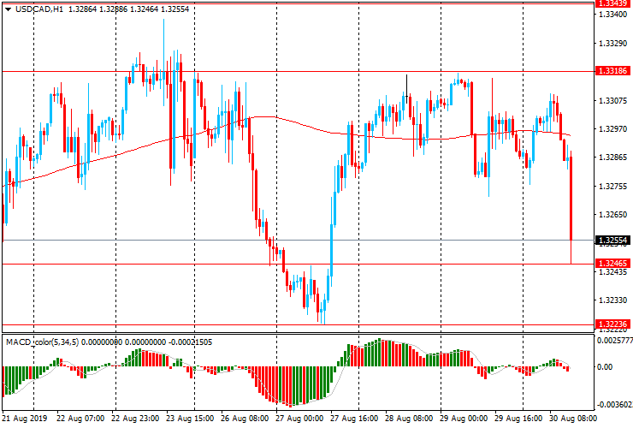Select the 1.33439 red price label

[613, 3]
